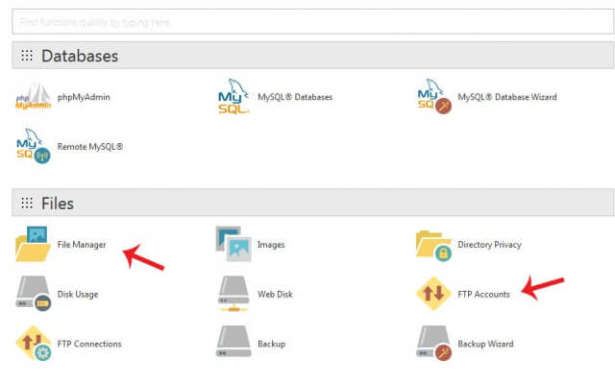Open the FTP Connections link

point(89,344)
